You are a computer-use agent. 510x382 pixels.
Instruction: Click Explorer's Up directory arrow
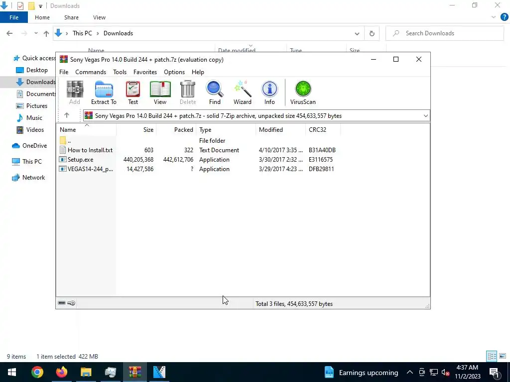46,33
